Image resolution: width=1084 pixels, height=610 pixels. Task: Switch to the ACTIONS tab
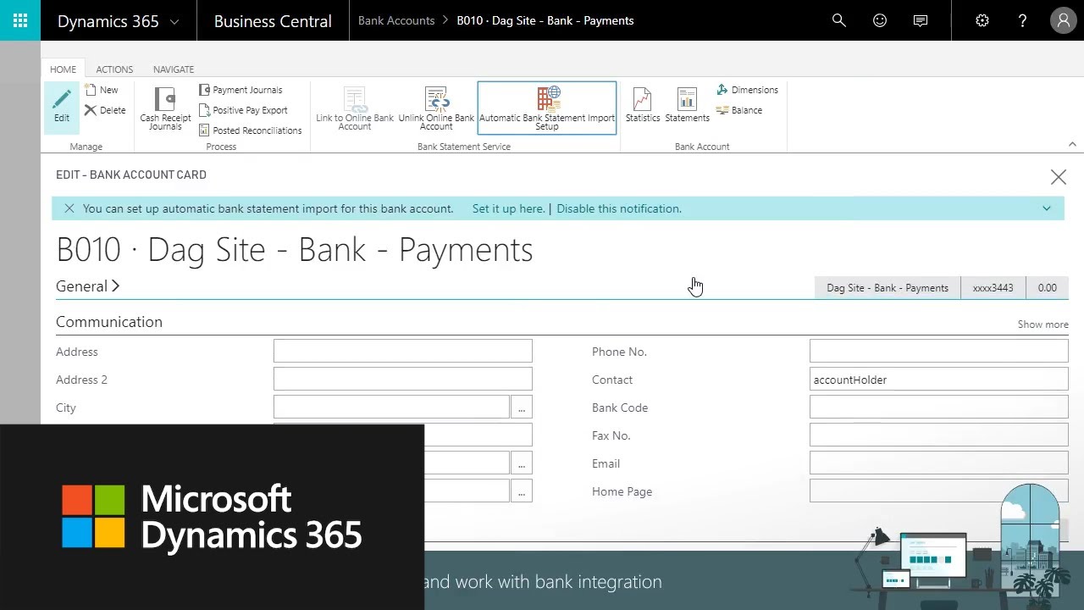pyautogui.click(x=114, y=69)
